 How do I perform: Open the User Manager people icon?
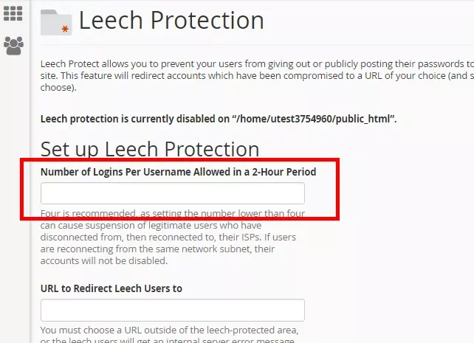tap(13, 46)
